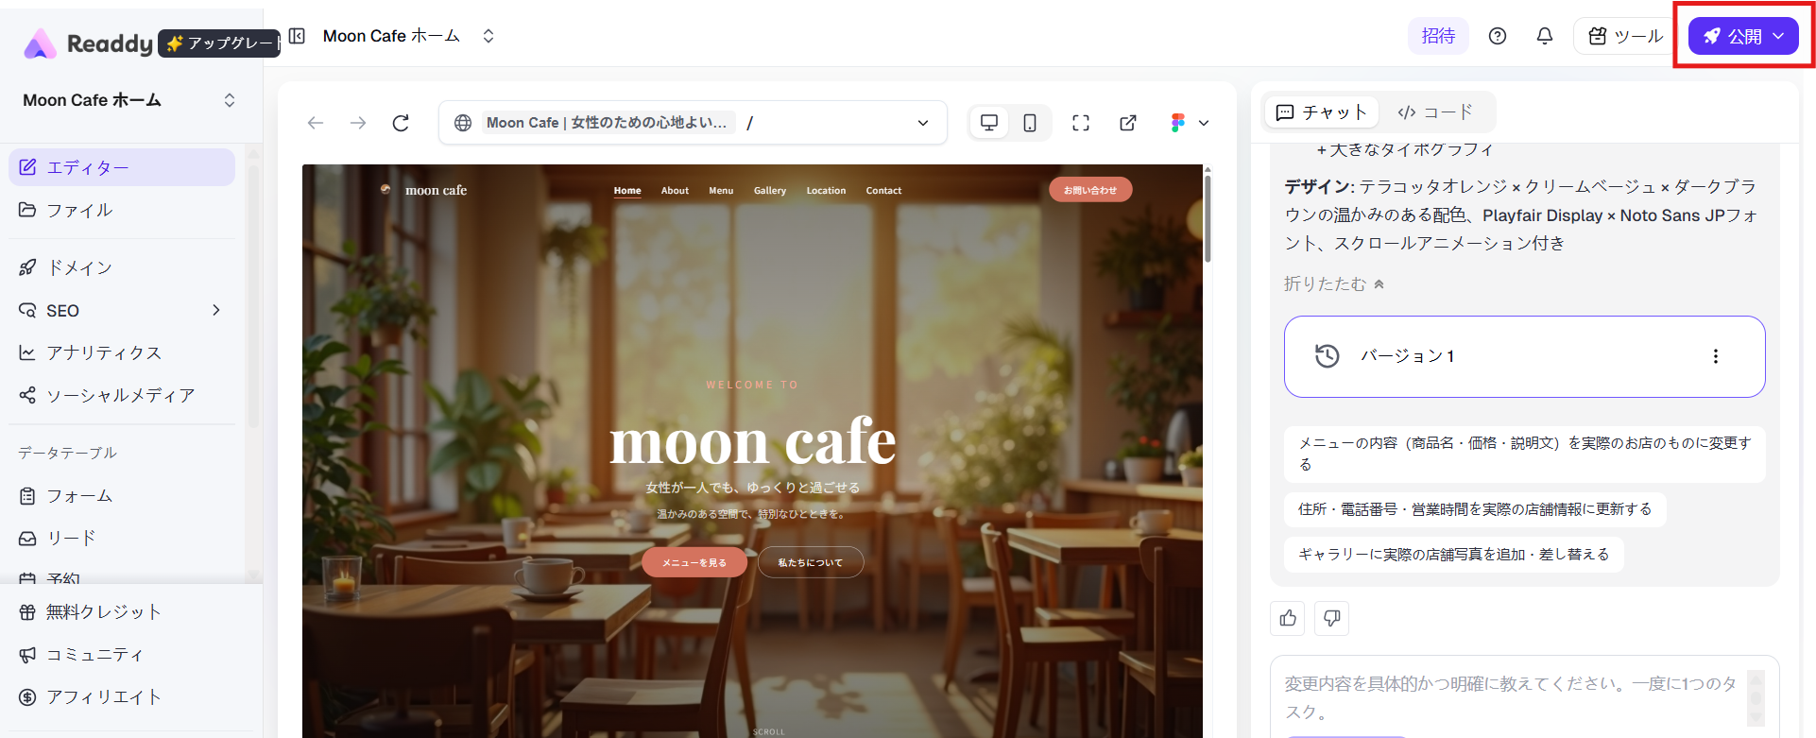Collapse the message with 折りたたむ
1816x738 pixels.
point(1334,284)
